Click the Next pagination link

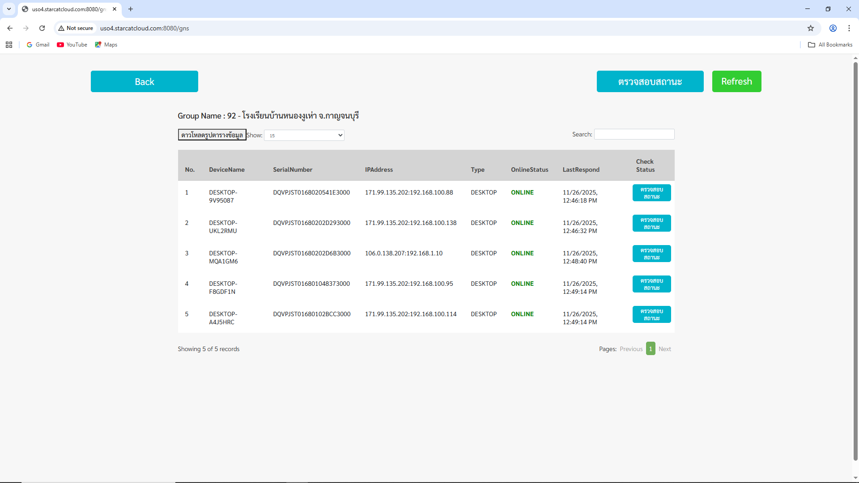pyautogui.click(x=664, y=349)
